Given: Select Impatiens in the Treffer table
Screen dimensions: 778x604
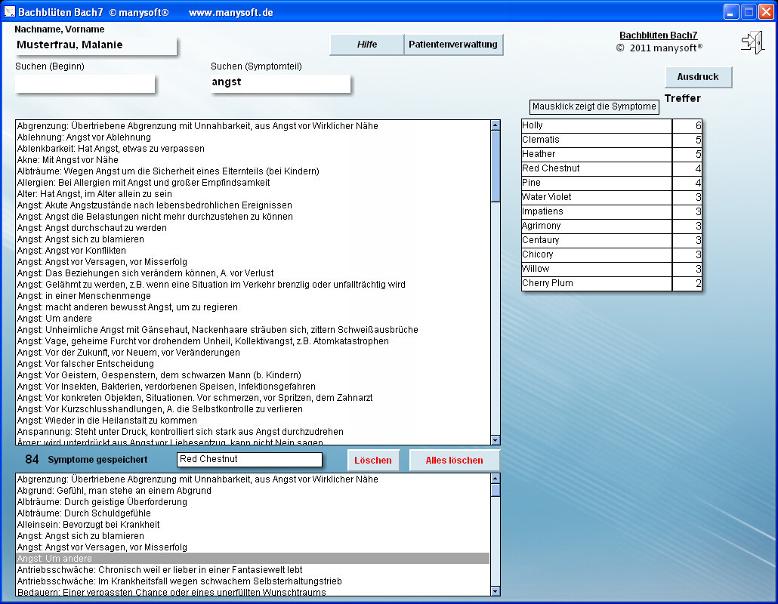Looking at the screenshot, I should pos(597,211).
